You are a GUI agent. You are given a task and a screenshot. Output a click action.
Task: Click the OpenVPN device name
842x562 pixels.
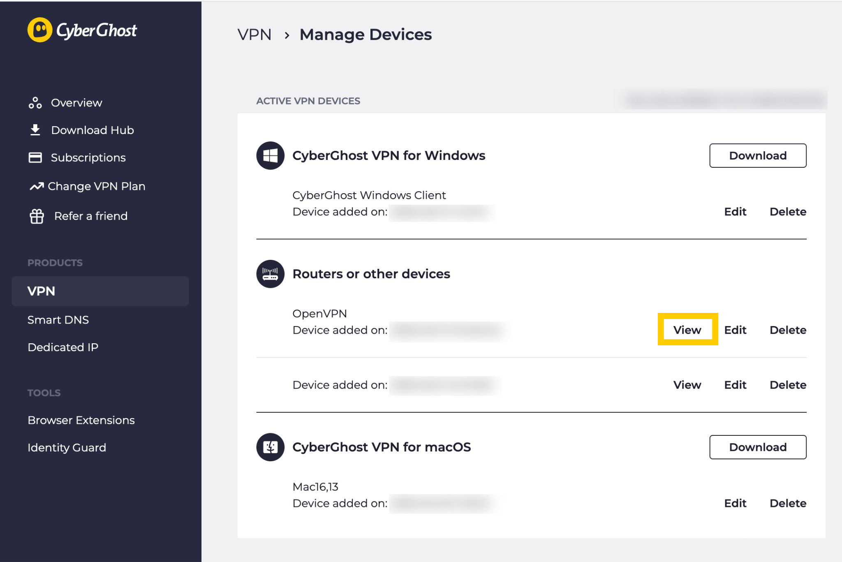click(x=319, y=314)
